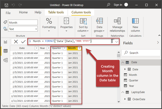Image resolution: width=162 pixels, height=109 pixels.
Task: Switch to Report view icon
Action: (5, 42)
